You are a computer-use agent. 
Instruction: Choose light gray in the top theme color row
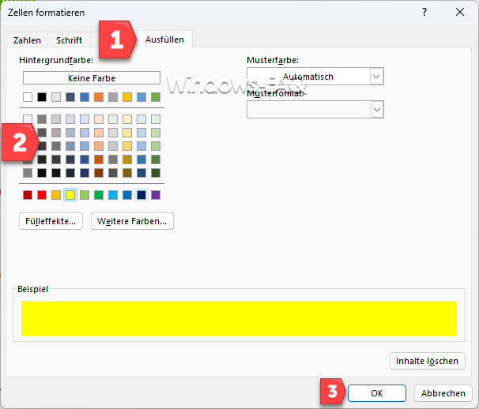56,97
